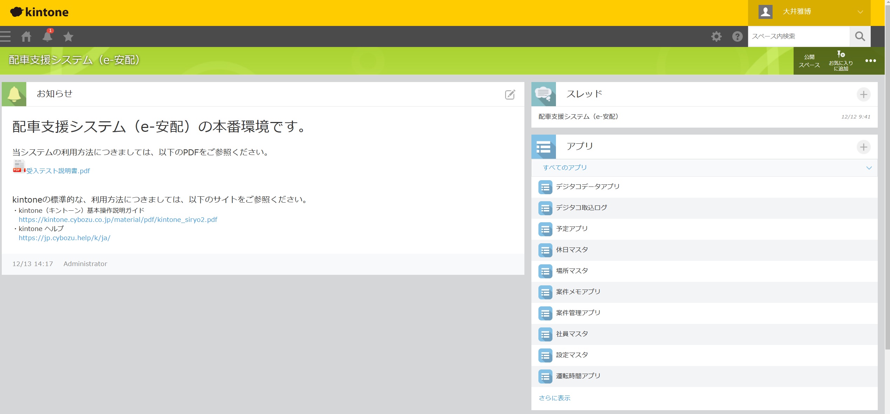This screenshot has width=890, height=414.
Task: Add space to favorites (お気に入りに追加)
Action: pos(841,61)
